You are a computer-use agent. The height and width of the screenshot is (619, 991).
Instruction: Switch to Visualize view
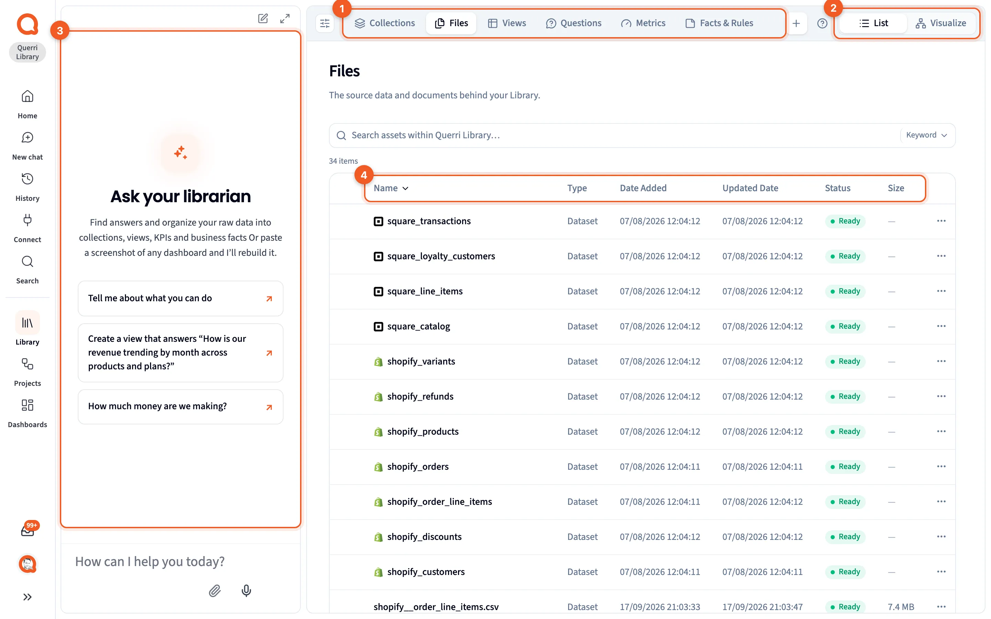pyautogui.click(x=941, y=23)
